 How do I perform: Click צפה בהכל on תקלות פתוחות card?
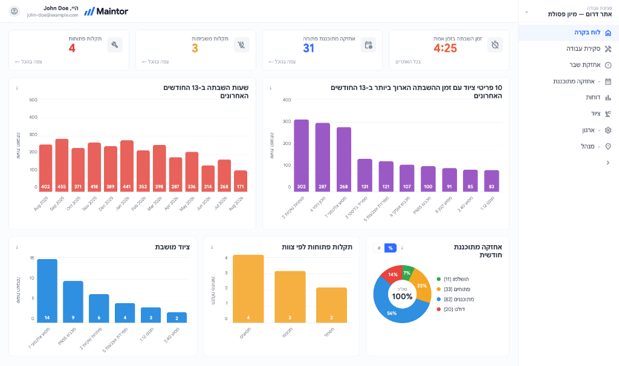28,62
